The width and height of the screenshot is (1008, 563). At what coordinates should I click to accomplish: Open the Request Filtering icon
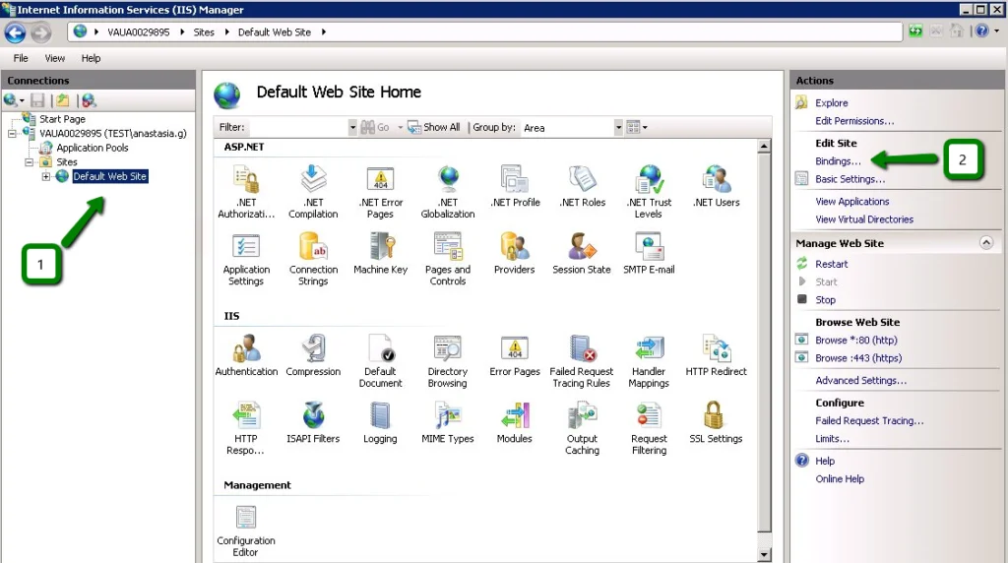[x=649, y=417]
